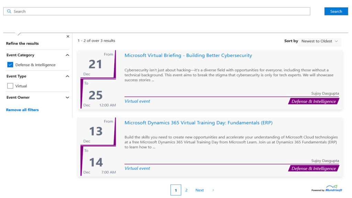Open the Newest to Oldest sort dropdown

coord(320,41)
